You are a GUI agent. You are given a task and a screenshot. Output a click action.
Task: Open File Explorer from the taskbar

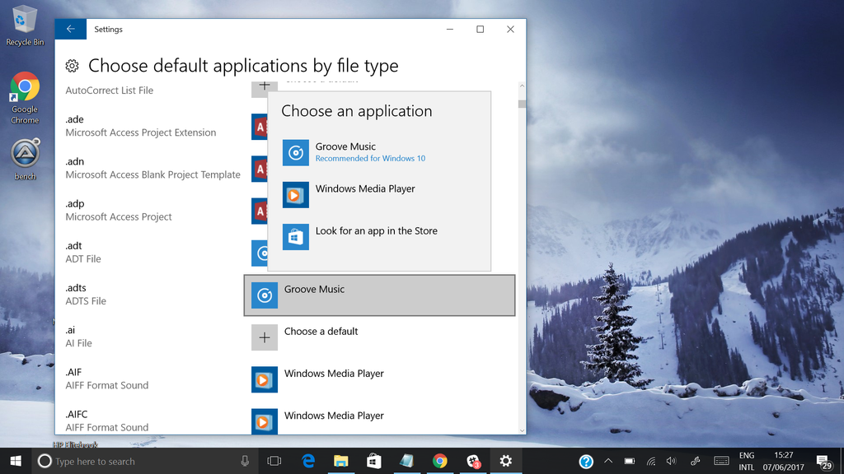pyautogui.click(x=341, y=461)
